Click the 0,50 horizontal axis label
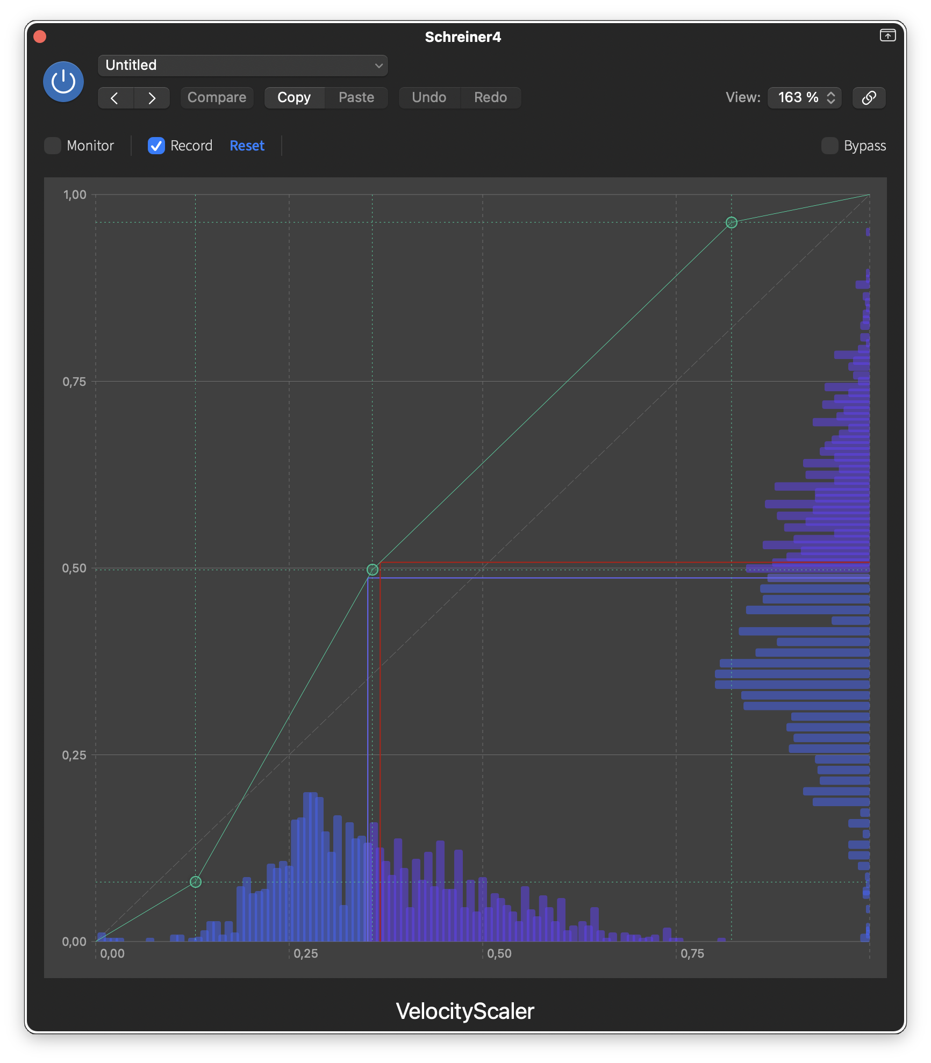This screenshot has height=1063, width=931. (499, 954)
